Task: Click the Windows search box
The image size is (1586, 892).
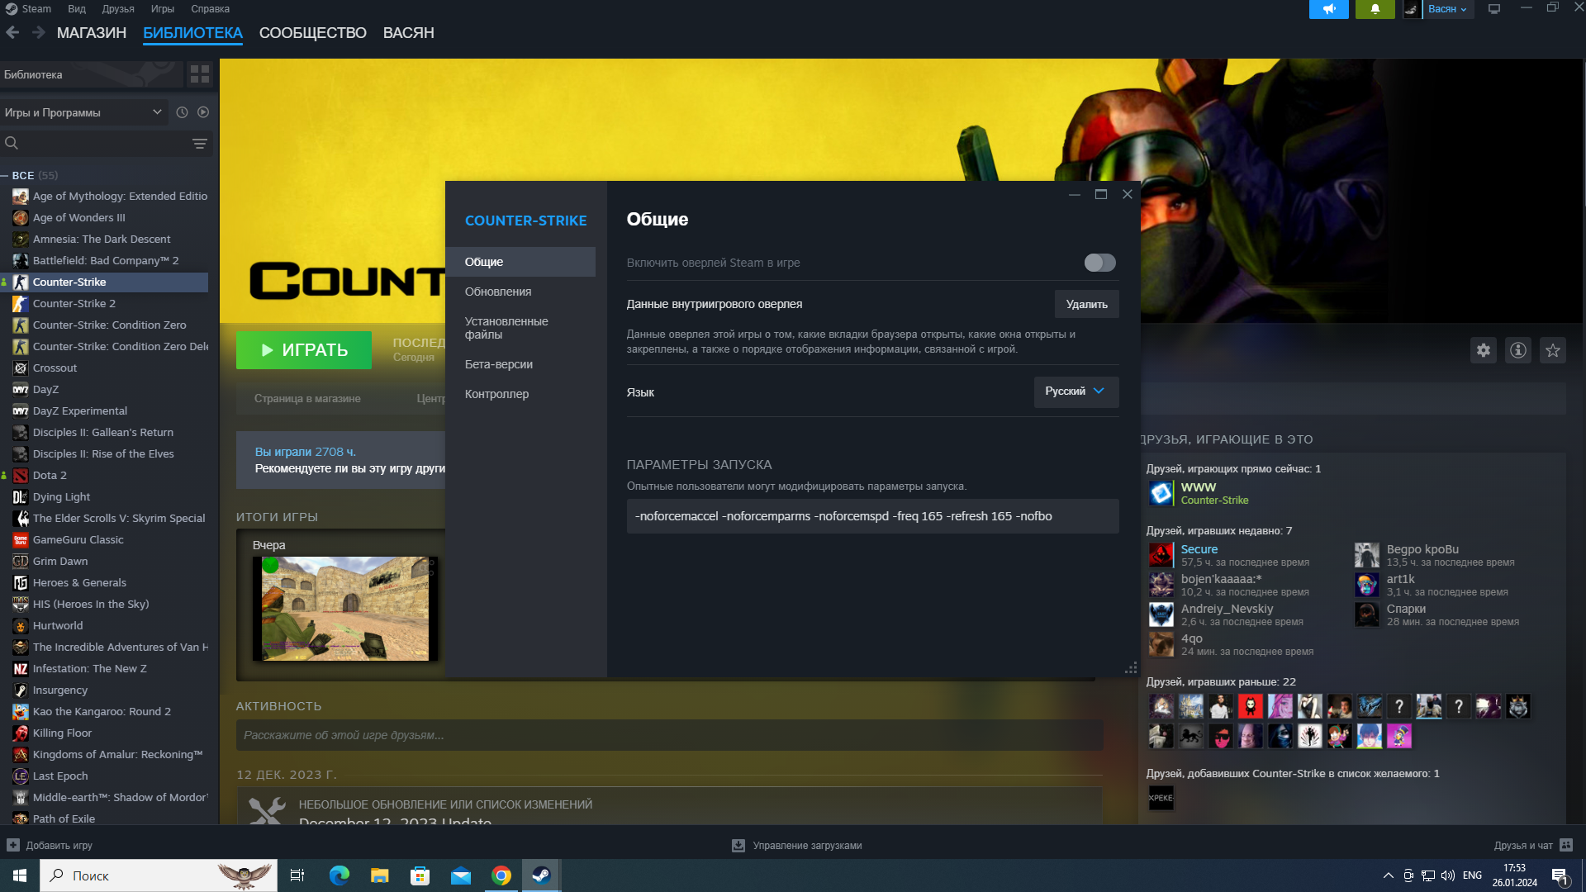Action: [x=159, y=875]
